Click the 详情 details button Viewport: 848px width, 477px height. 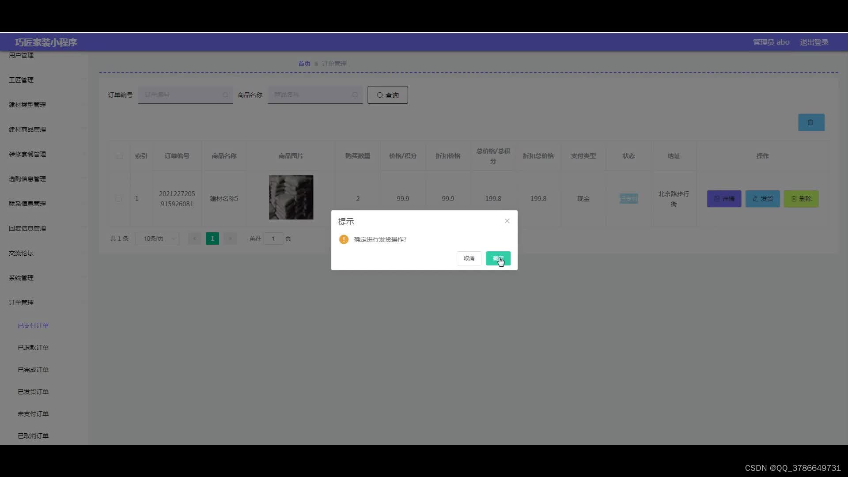point(724,199)
